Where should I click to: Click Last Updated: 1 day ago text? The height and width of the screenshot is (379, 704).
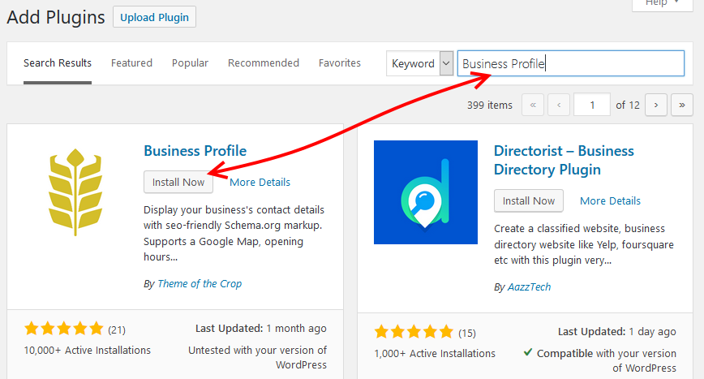point(617,332)
